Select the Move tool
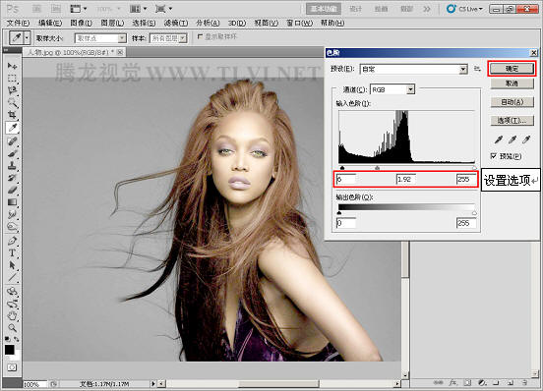The width and height of the screenshot is (543, 391). coord(12,66)
